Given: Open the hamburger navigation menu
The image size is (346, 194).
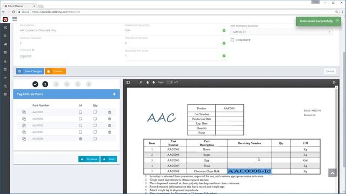Looking at the screenshot, I should (x=15, y=19).
